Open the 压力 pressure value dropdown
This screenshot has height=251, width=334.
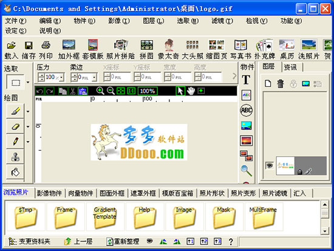[x=61, y=77]
